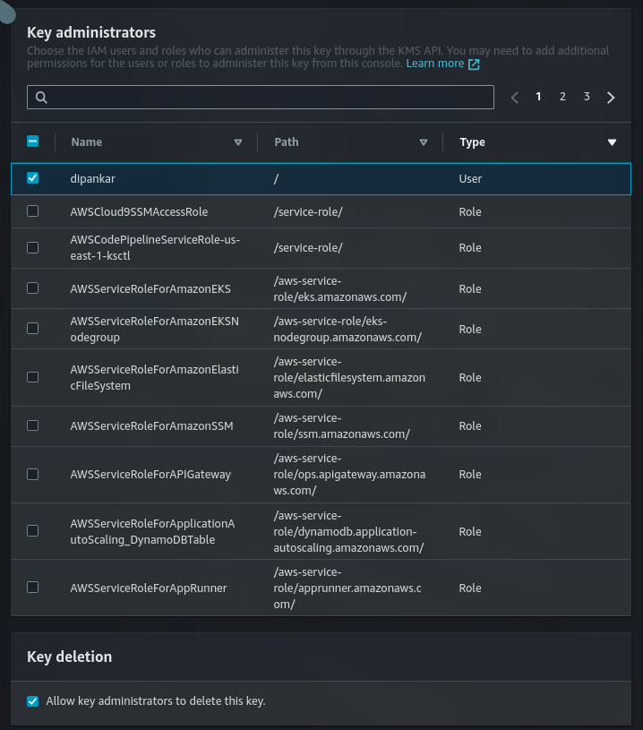Viewport: 643px width, 730px height.
Task: Go to next page arrow
Action: (x=611, y=98)
